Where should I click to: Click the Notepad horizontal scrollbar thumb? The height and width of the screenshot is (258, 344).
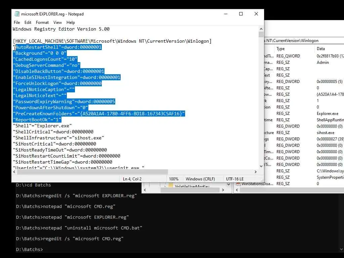[x=92, y=172]
